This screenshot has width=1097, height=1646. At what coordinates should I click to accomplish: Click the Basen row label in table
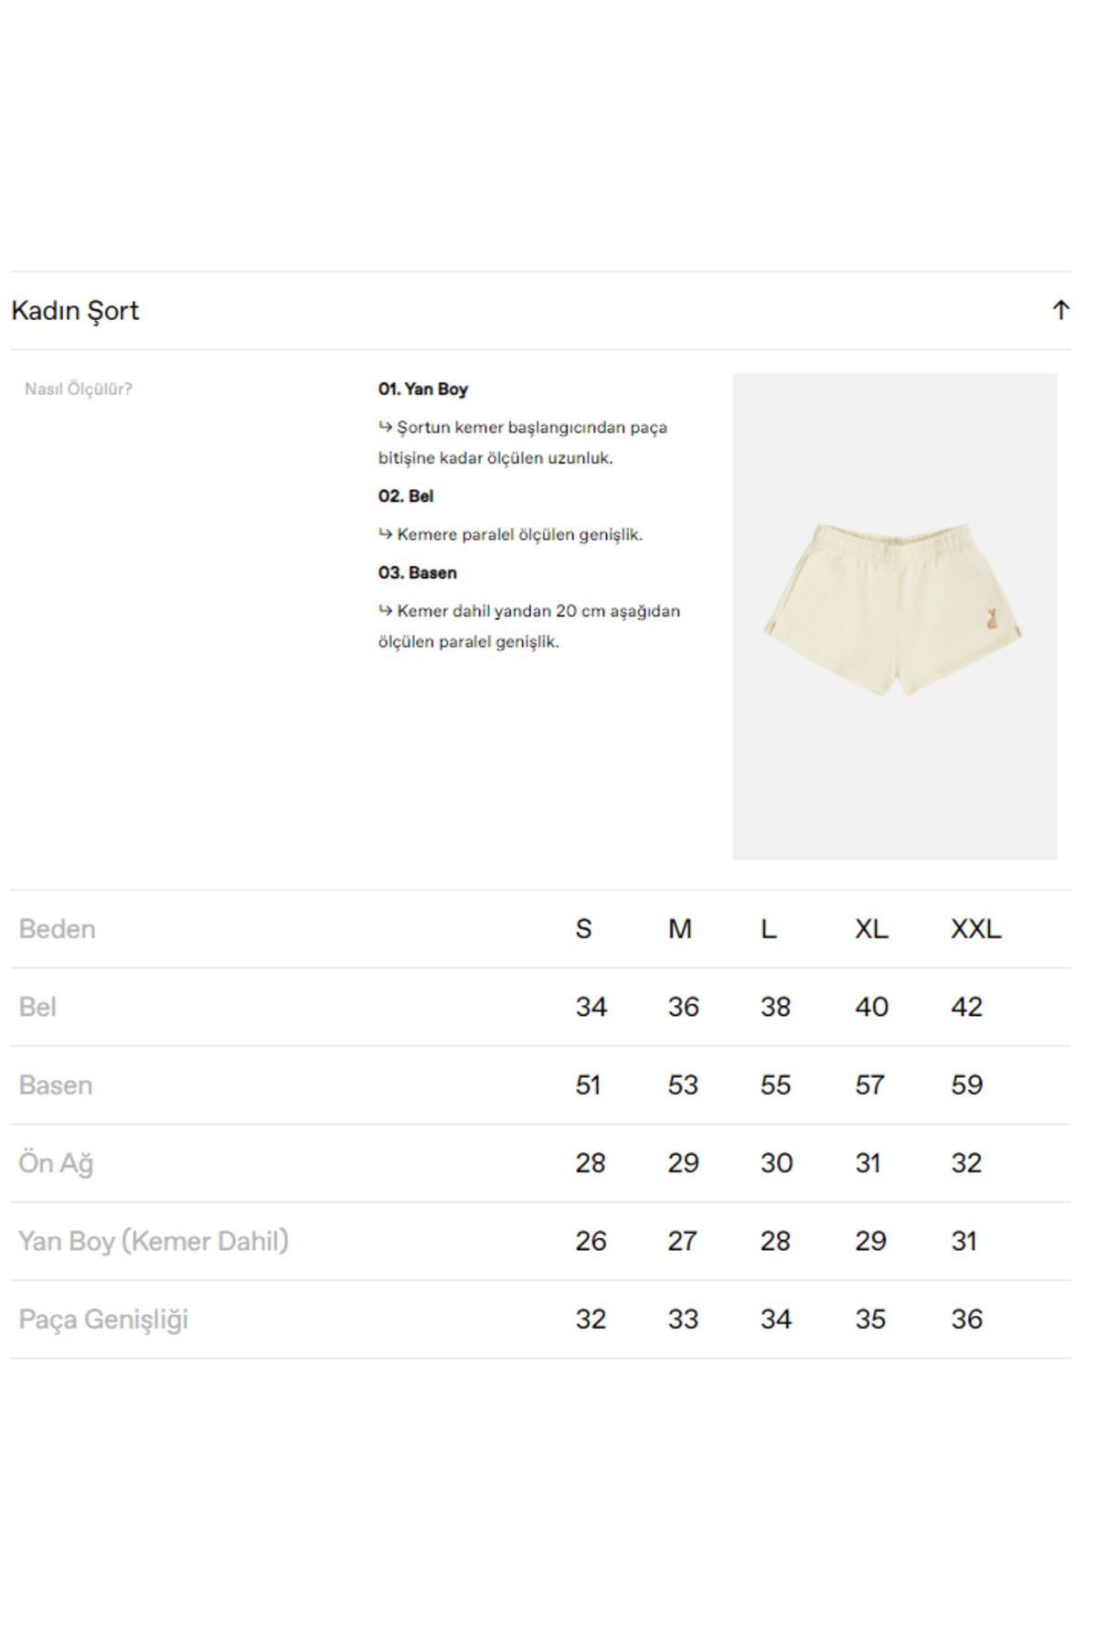pyautogui.click(x=55, y=1085)
